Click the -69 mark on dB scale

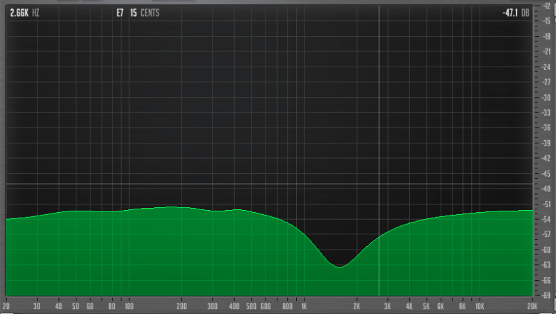coord(547,295)
